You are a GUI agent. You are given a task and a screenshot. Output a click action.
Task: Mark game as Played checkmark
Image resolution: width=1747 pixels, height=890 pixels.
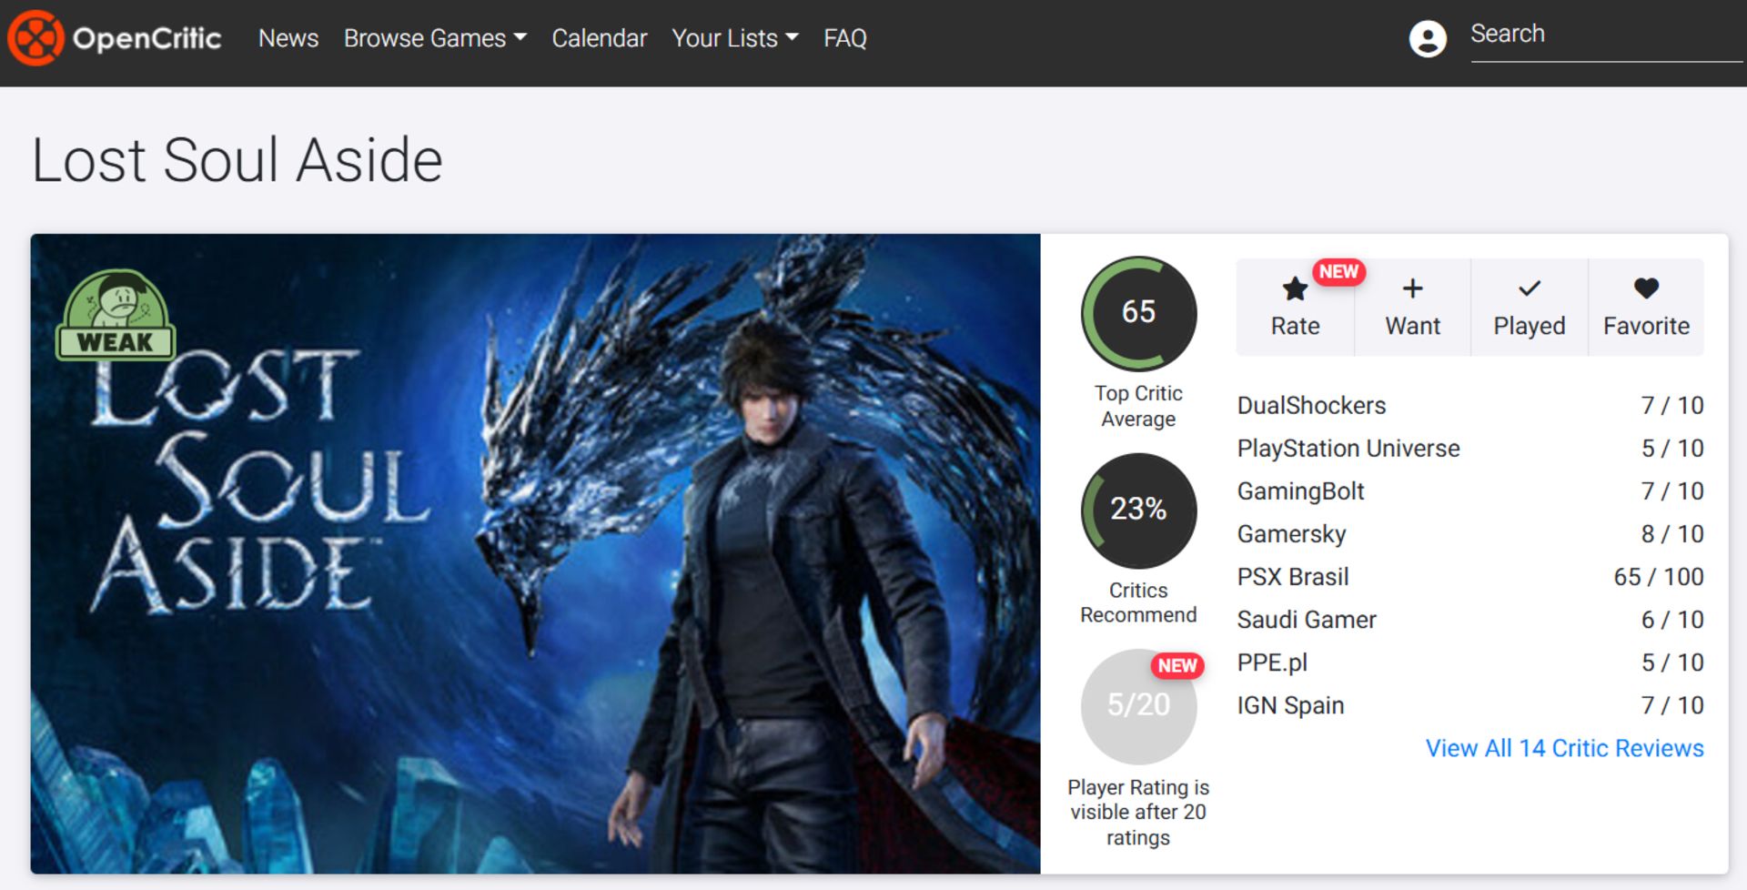coord(1530,289)
